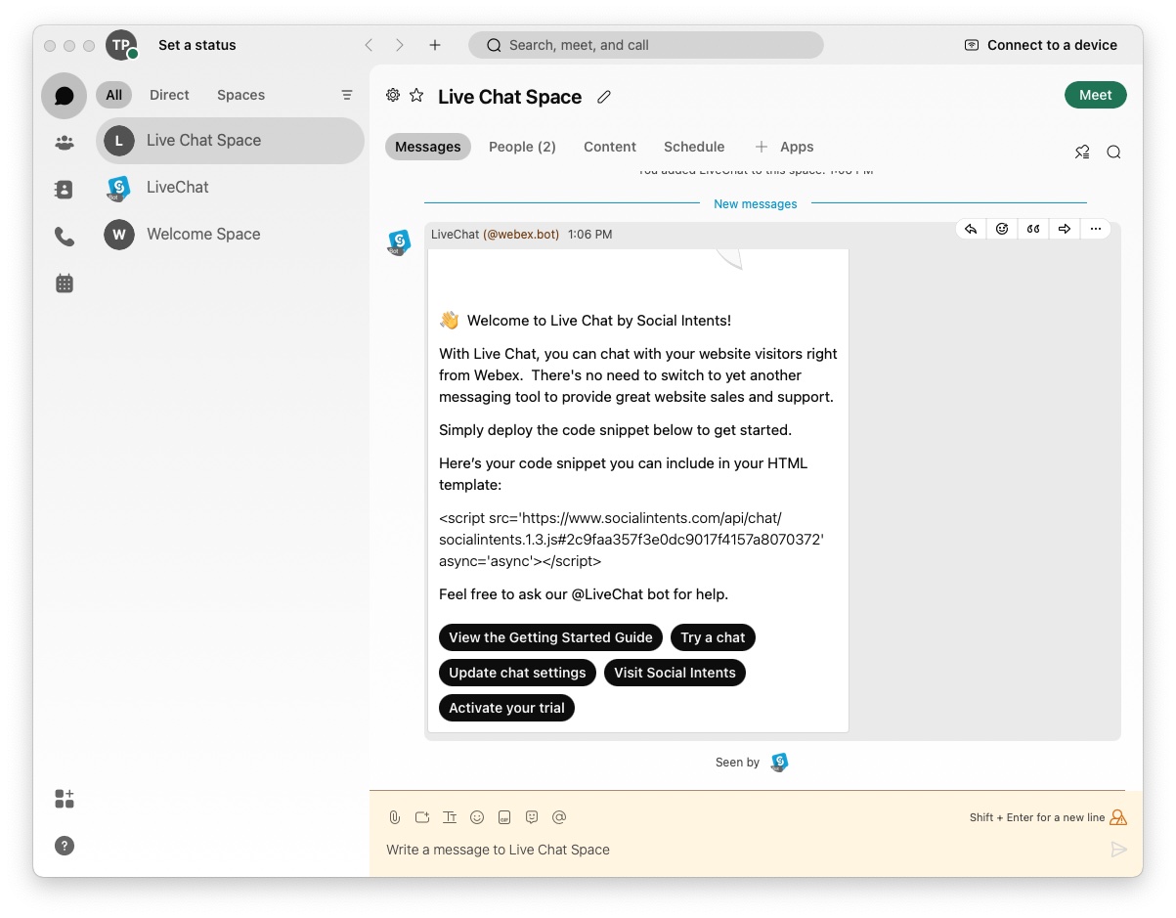1176x918 pixels.
Task: Go forward with the right arrow
Action: coord(400,45)
